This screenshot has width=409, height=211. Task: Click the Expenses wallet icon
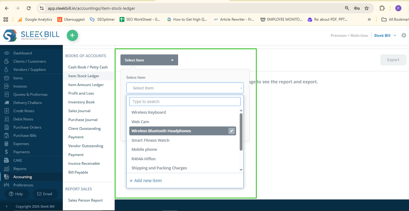pos(6,144)
